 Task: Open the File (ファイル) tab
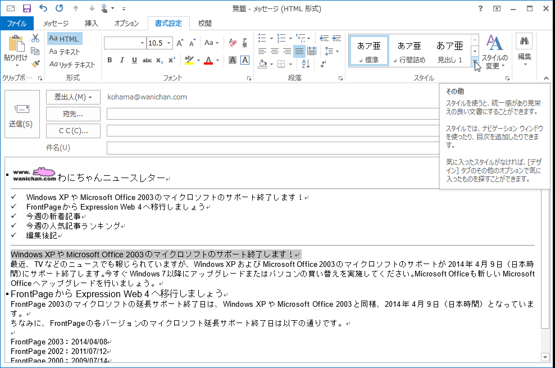(x=17, y=24)
